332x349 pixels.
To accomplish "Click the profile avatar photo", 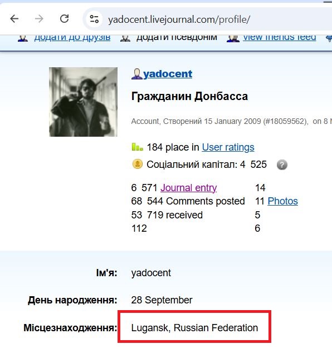I will 83,102.
